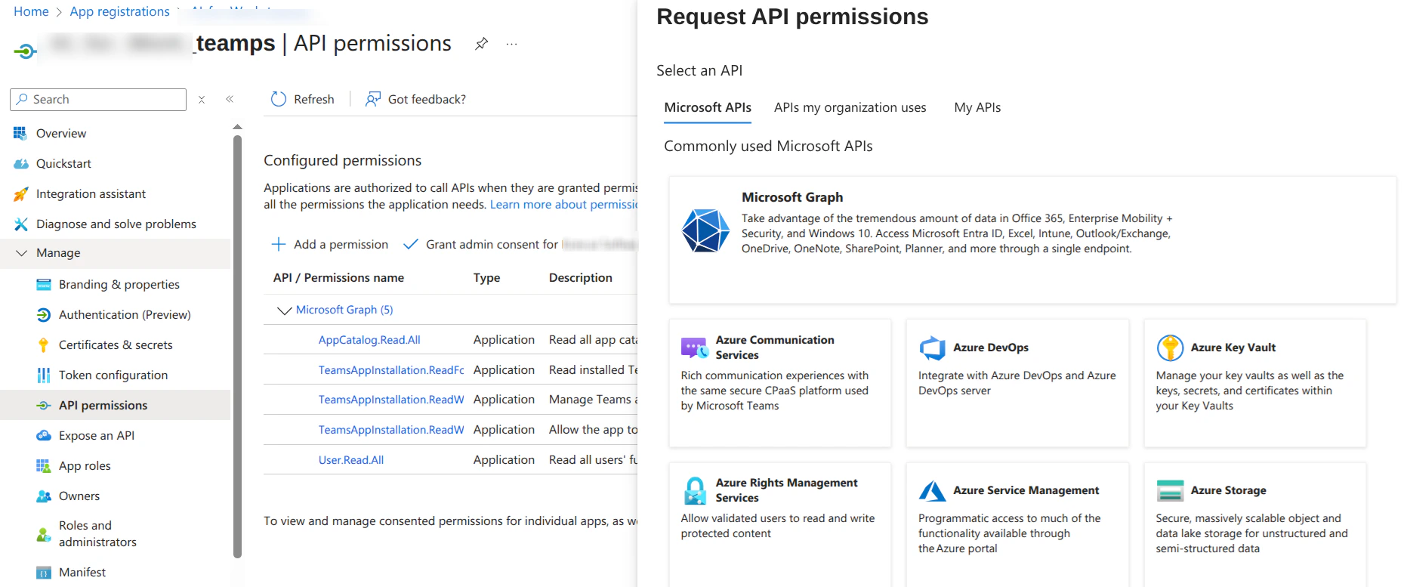1404x587 pixels.
Task: Collapse the sidebar menu with double chevron
Action: (230, 100)
